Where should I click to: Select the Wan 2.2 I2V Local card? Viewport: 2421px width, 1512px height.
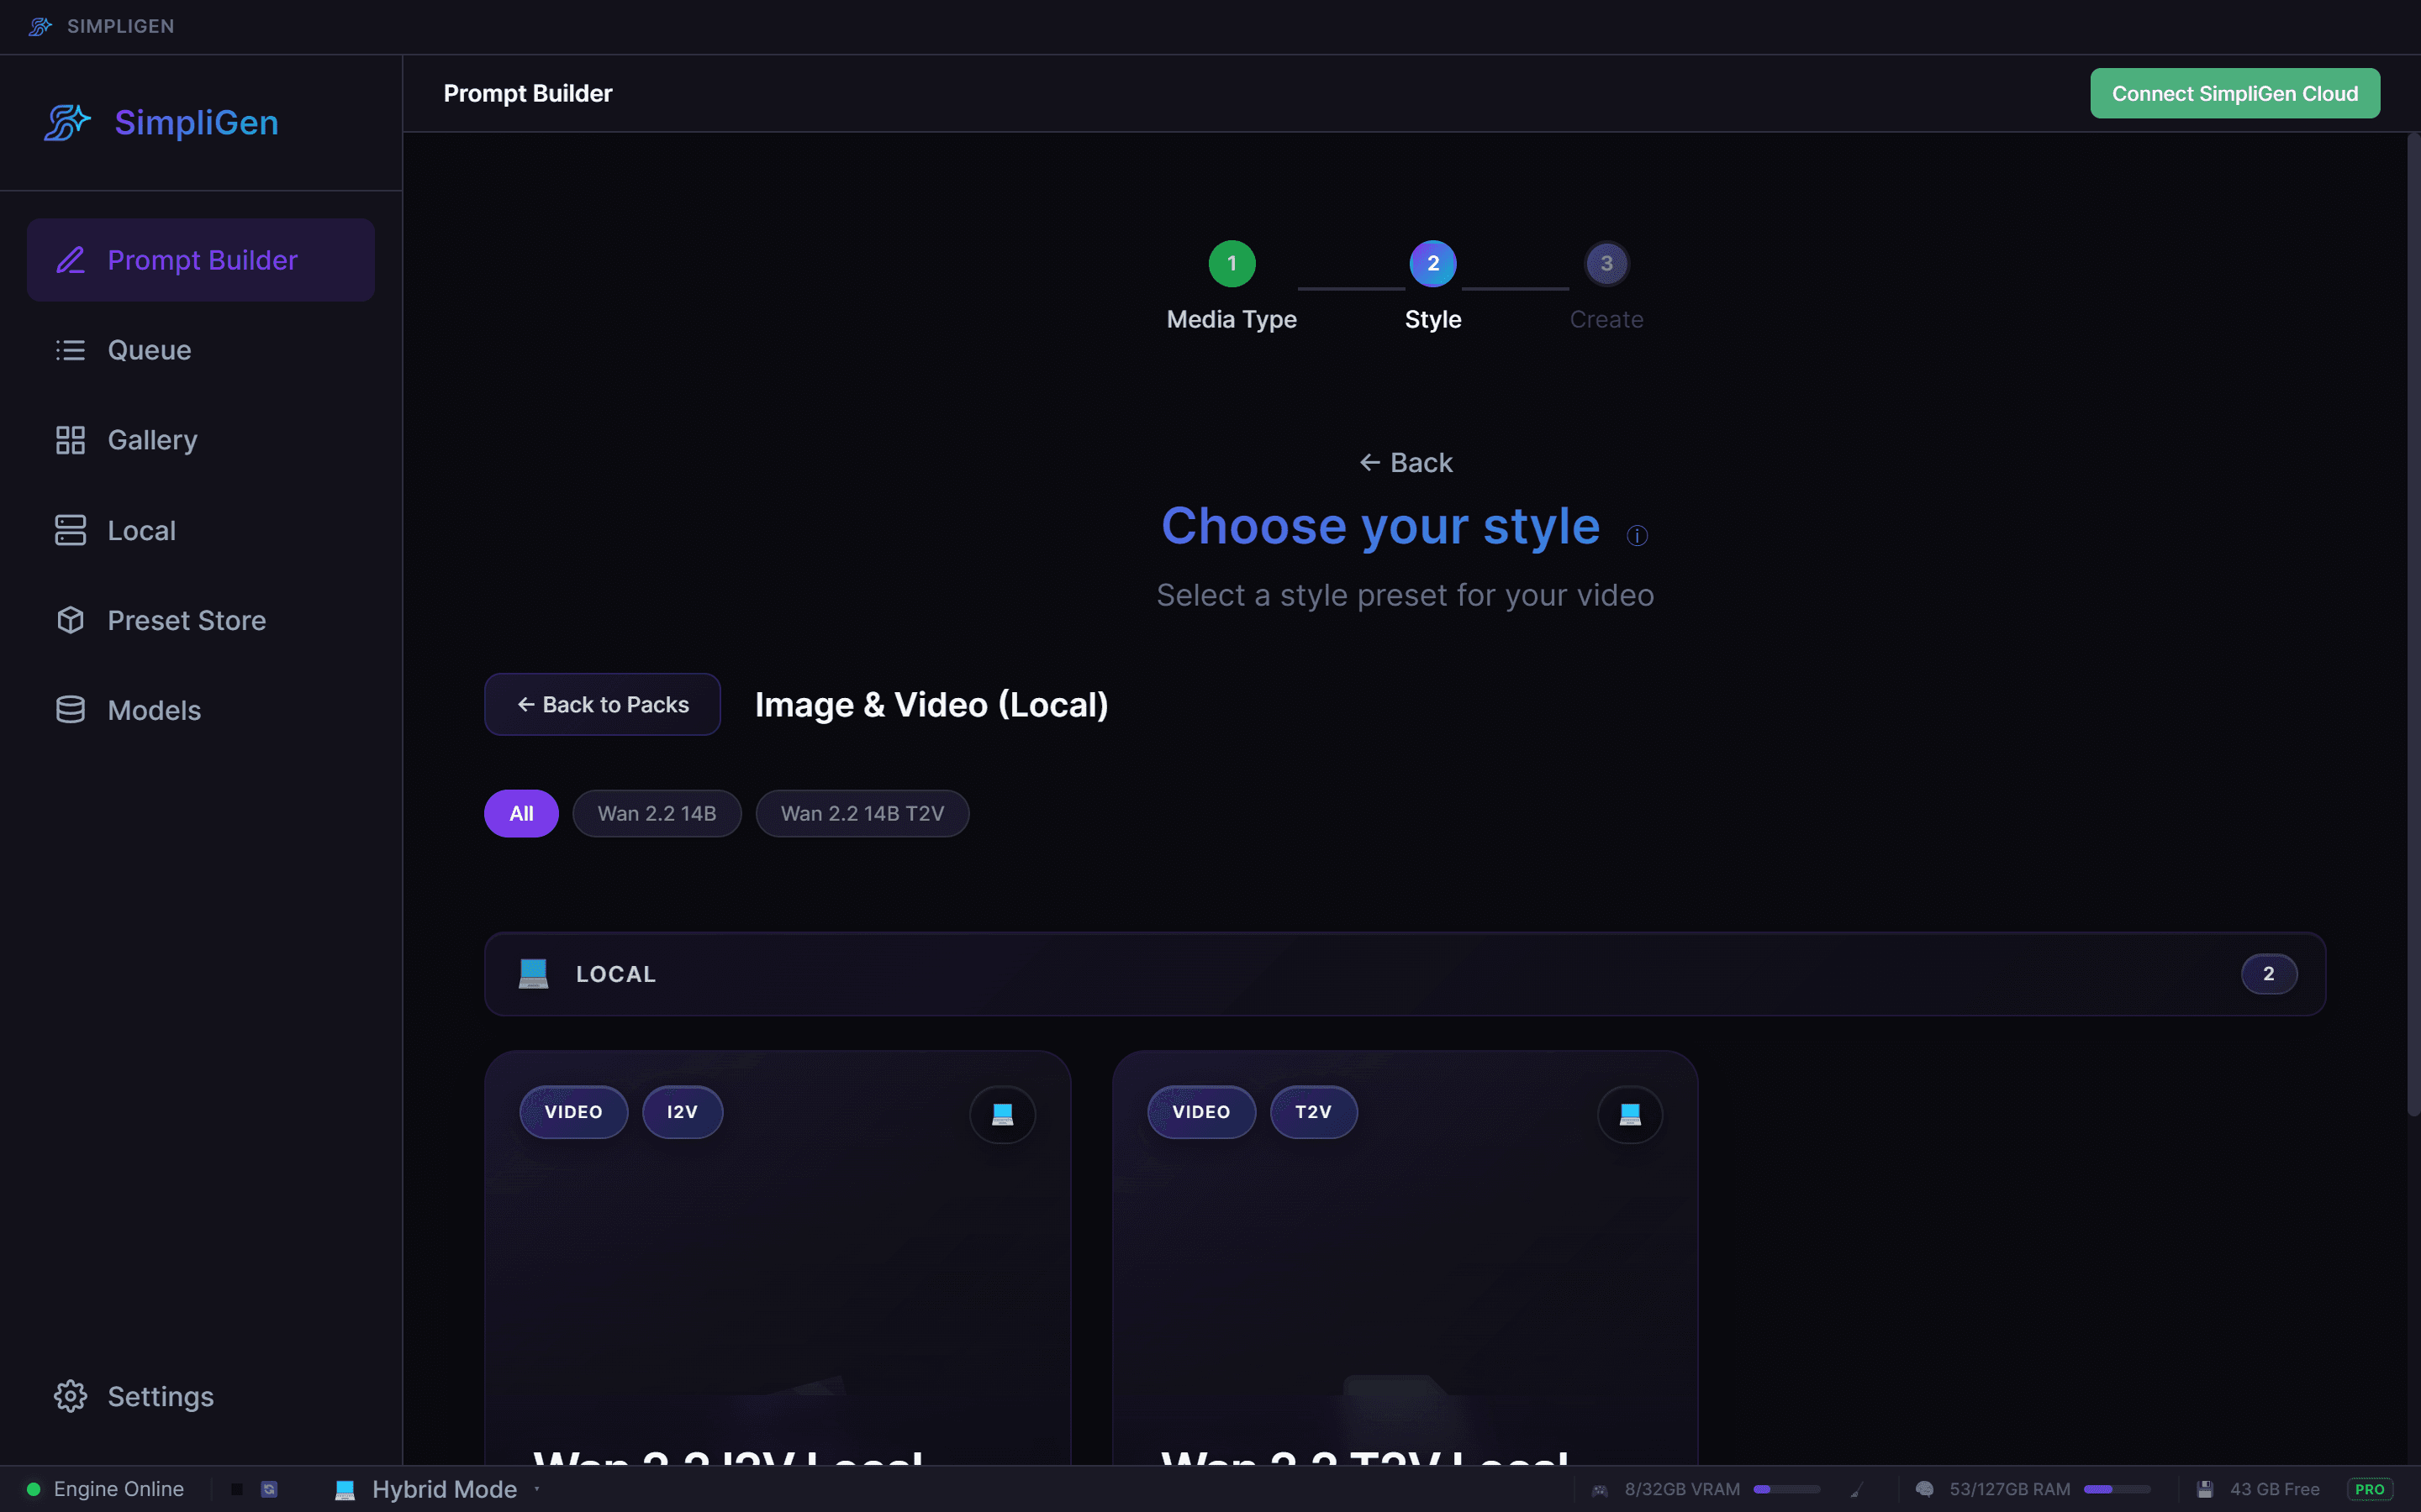click(x=778, y=1258)
